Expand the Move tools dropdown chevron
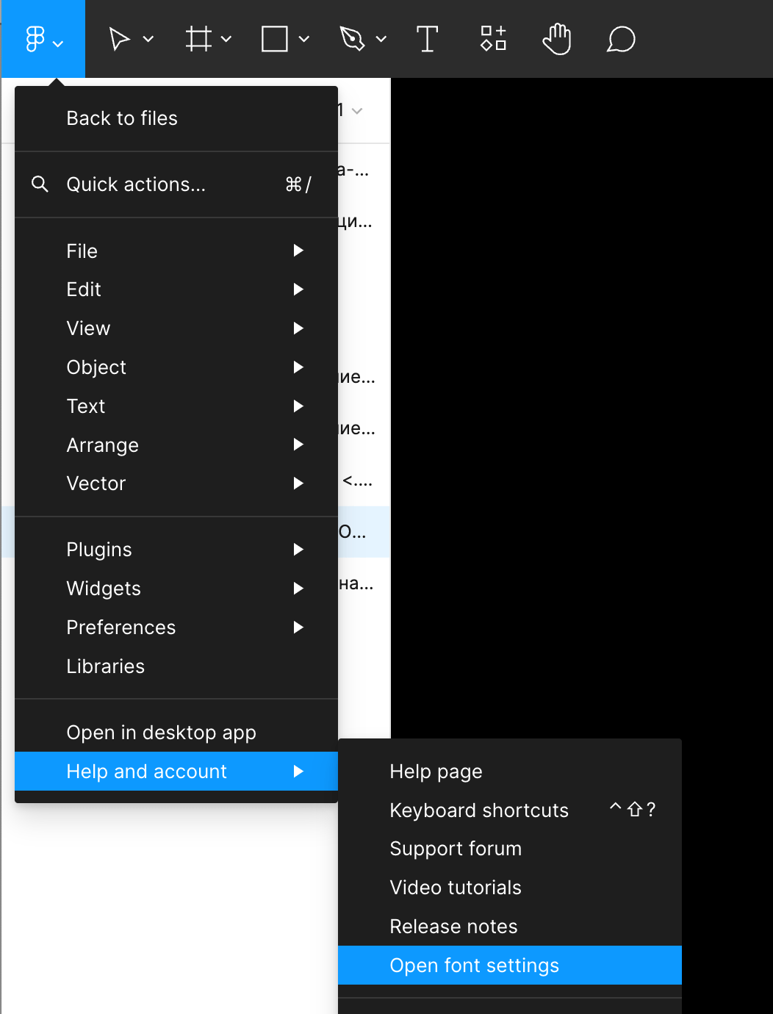The height and width of the screenshot is (1014, 773). click(x=148, y=39)
